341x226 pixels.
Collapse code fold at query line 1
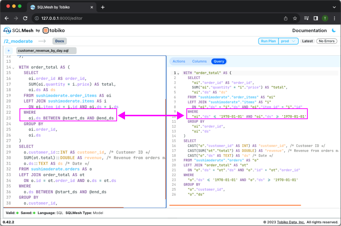178,73
